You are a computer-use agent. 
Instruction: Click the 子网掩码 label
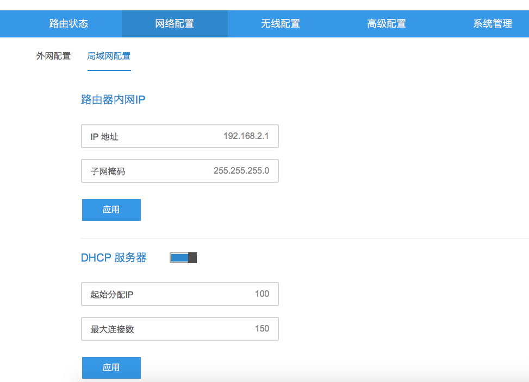[108, 171]
